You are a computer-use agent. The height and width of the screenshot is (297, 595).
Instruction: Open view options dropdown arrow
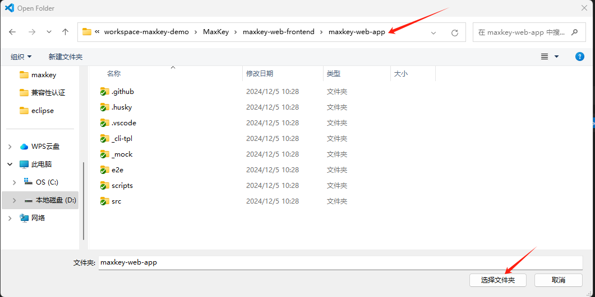point(557,56)
